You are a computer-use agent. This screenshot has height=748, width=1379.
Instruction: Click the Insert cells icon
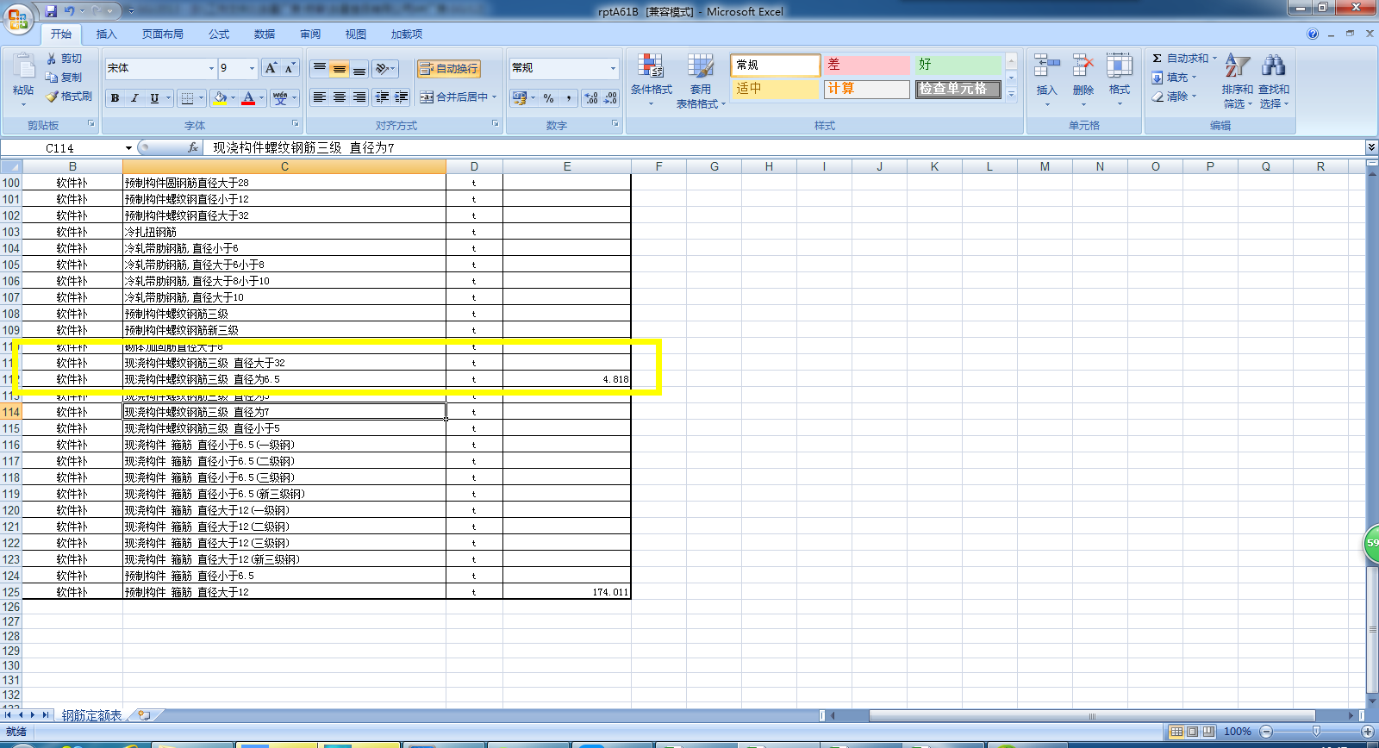pos(1046,66)
